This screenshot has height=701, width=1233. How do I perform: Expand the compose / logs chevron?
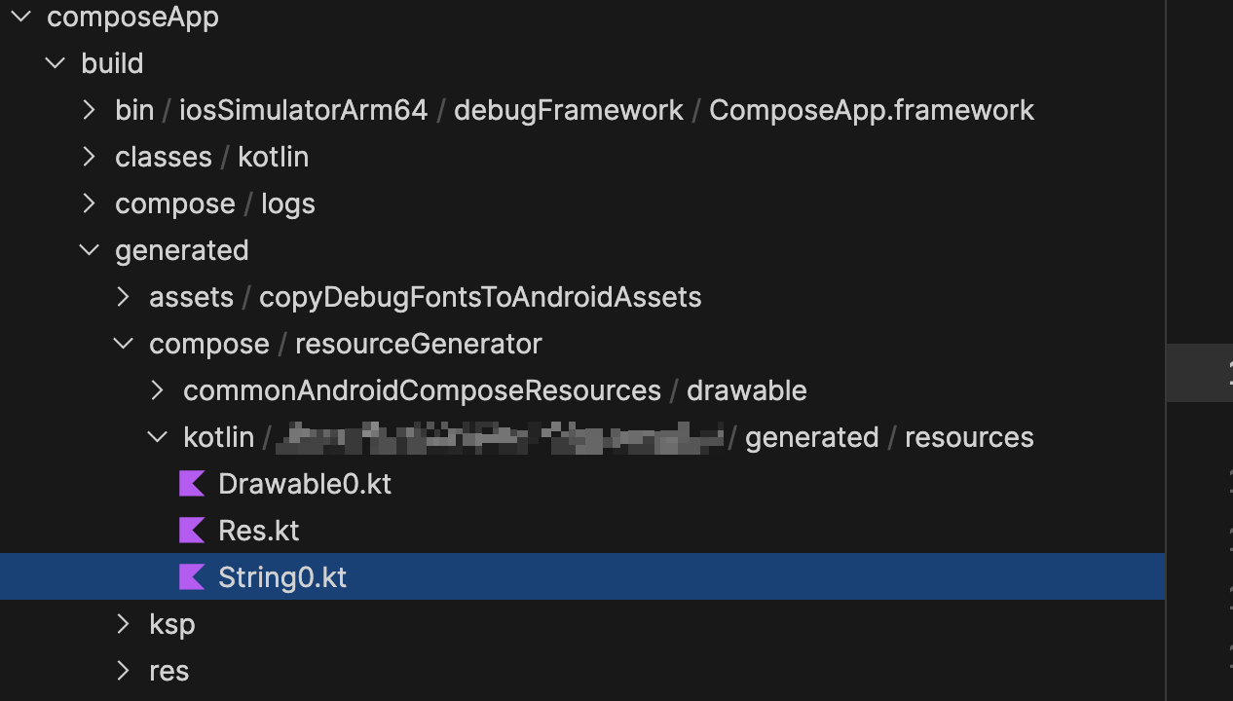click(89, 203)
